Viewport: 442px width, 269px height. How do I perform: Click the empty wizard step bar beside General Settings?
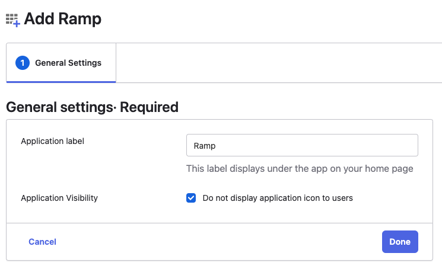pos(278,63)
